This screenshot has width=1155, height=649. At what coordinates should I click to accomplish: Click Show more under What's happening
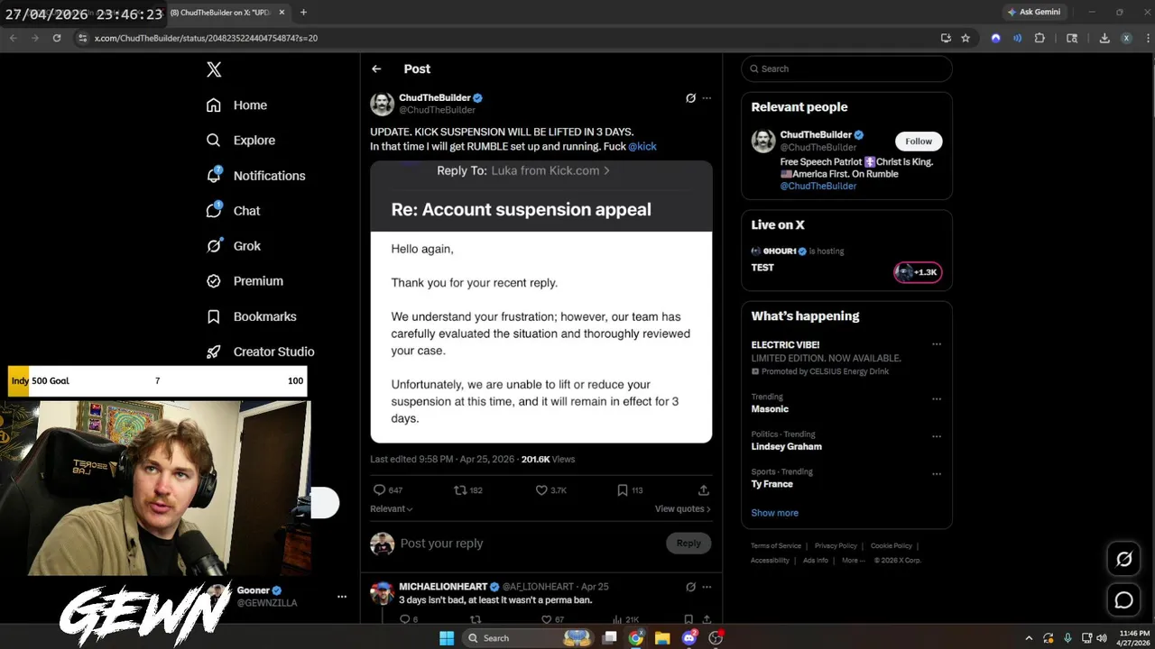[774, 513]
